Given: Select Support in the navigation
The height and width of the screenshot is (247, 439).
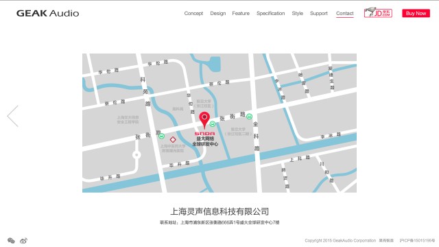Looking at the screenshot, I should [318, 13].
